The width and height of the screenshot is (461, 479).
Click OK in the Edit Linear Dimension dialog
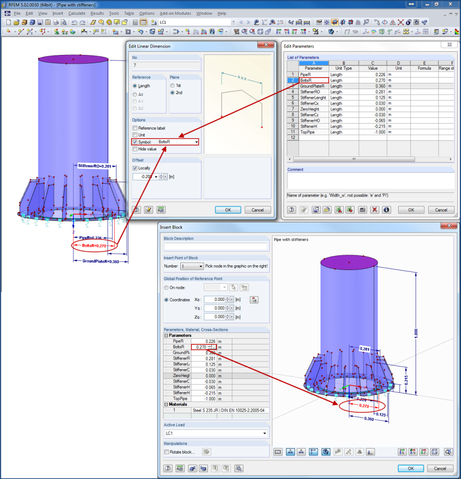[228, 210]
